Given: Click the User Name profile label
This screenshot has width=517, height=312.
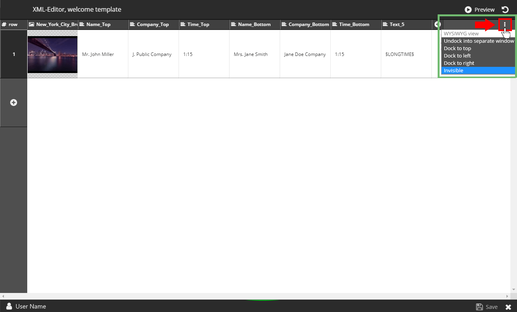Looking at the screenshot, I should coord(31,307).
